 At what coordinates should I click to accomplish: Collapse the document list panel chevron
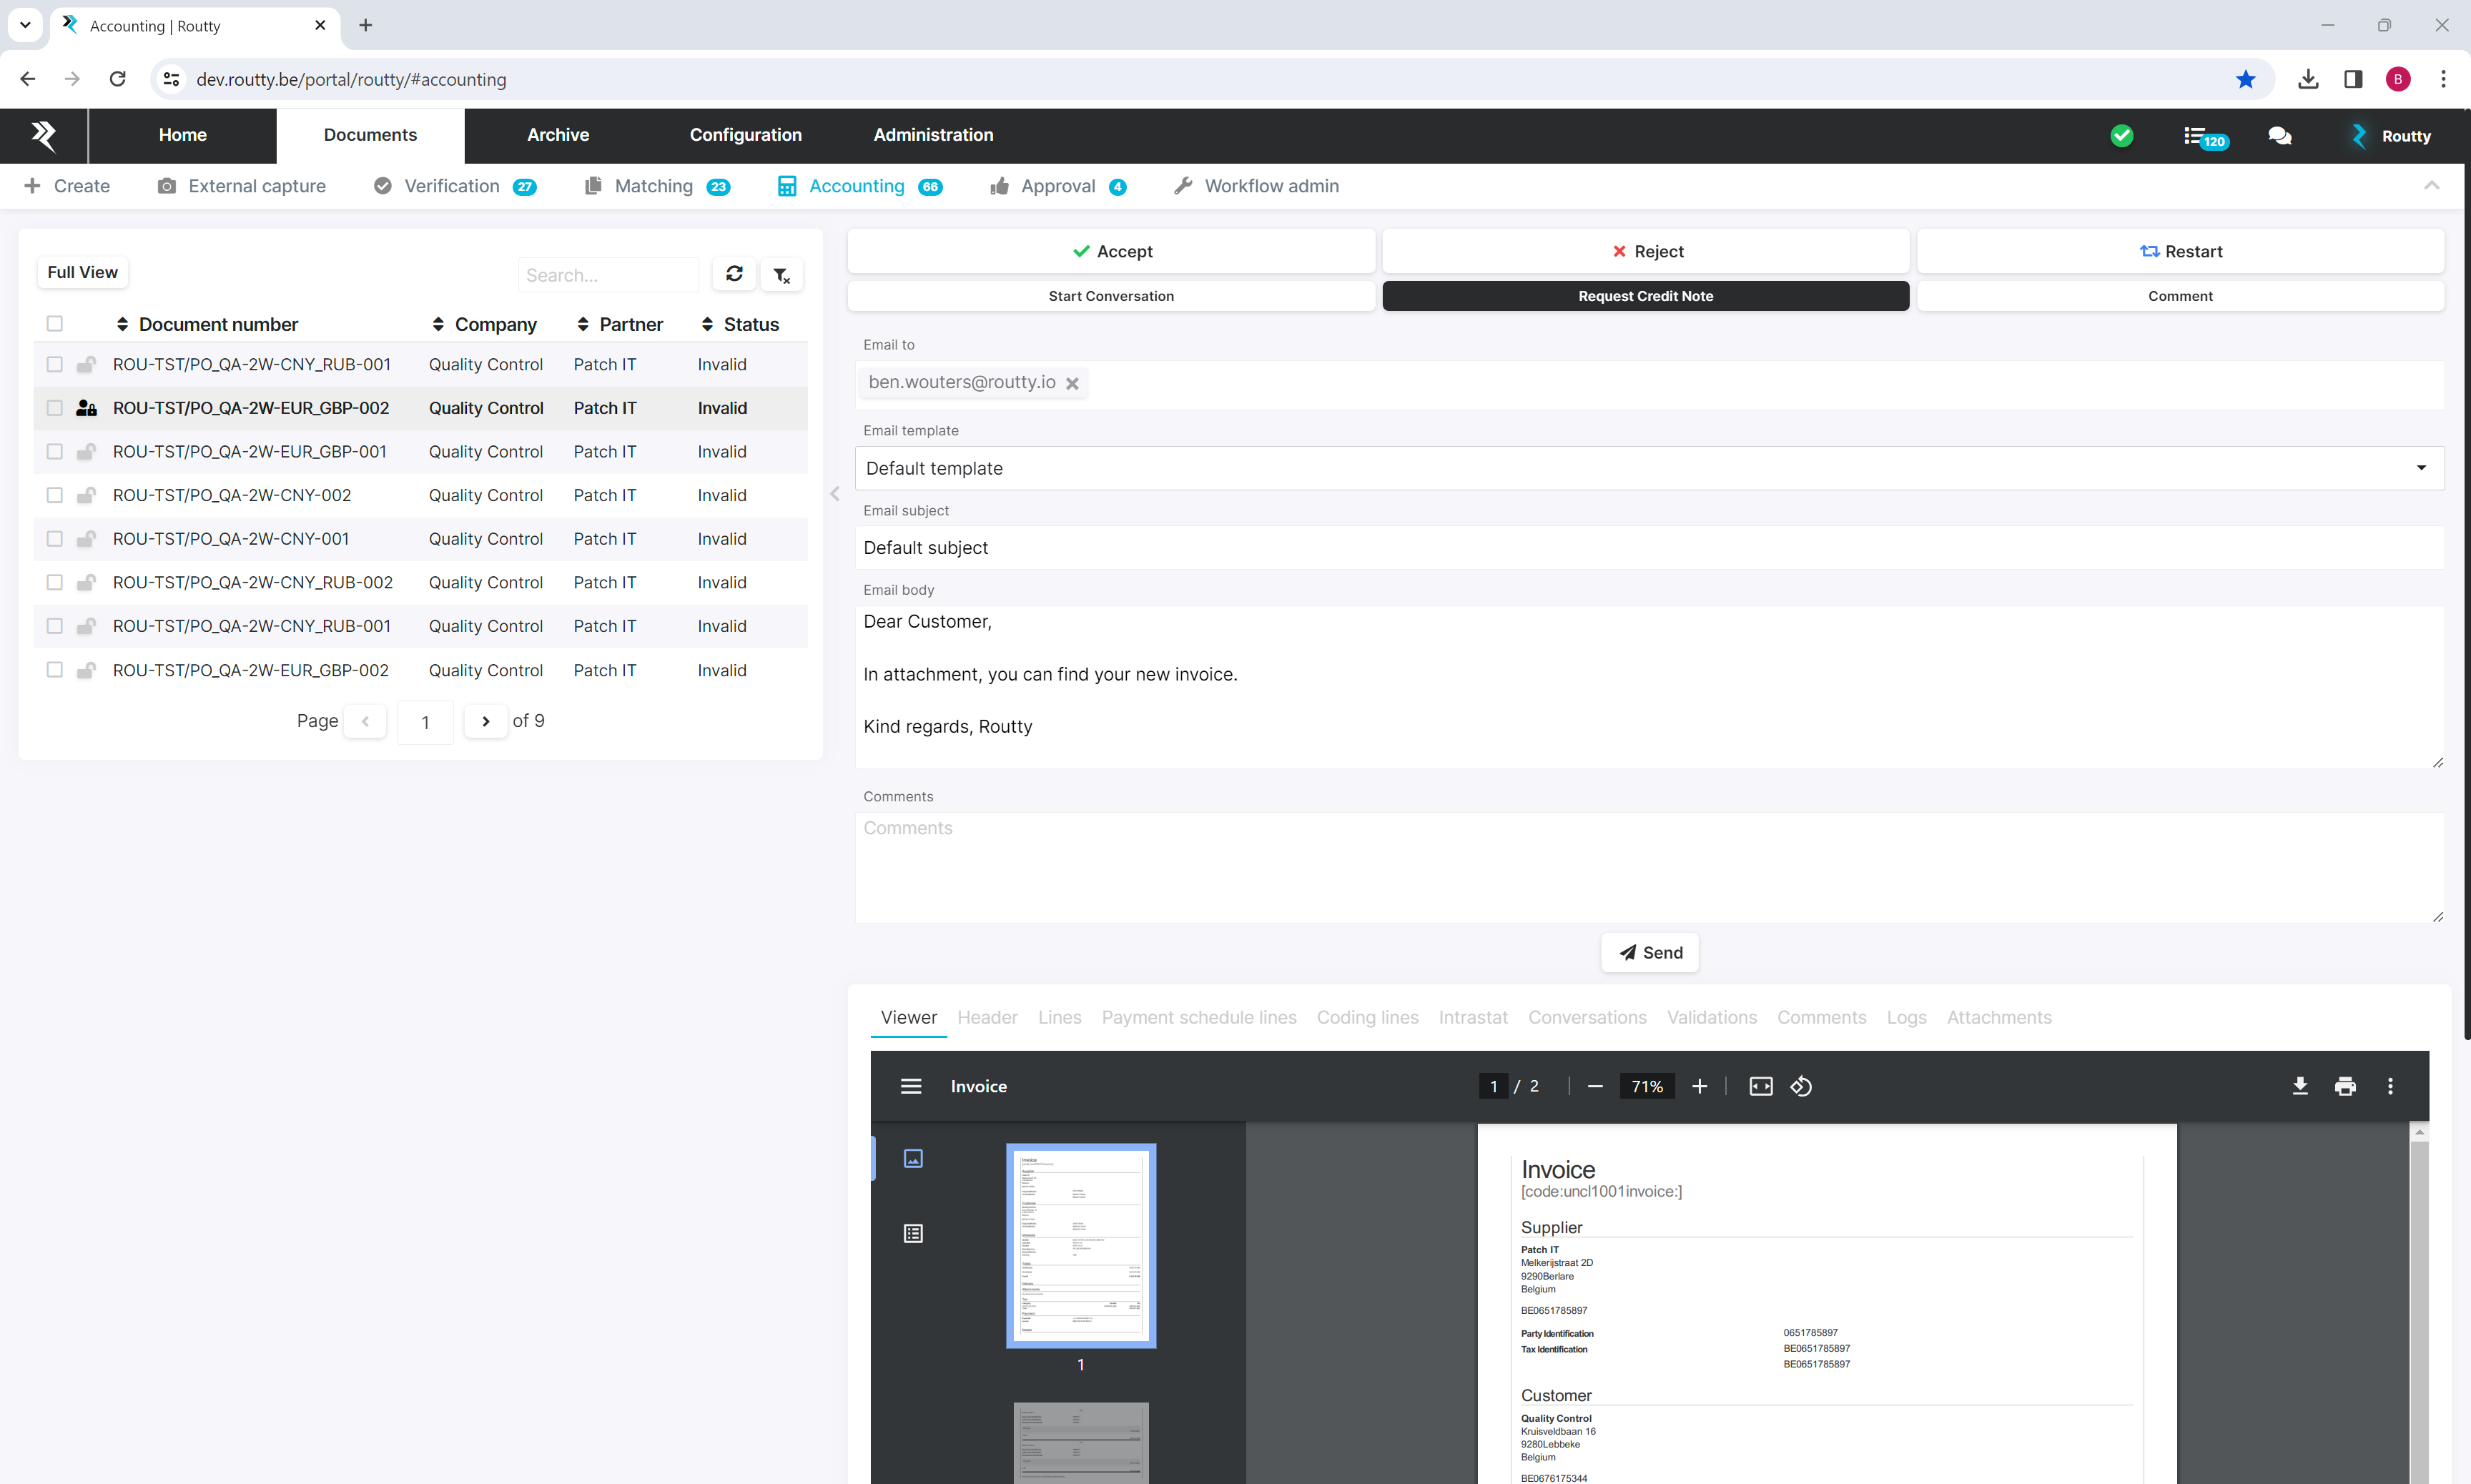point(835,494)
